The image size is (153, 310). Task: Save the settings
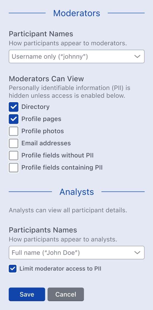27,294
